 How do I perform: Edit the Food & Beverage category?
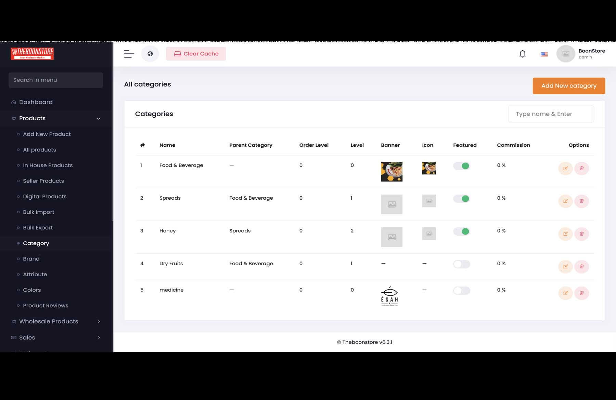click(x=565, y=168)
